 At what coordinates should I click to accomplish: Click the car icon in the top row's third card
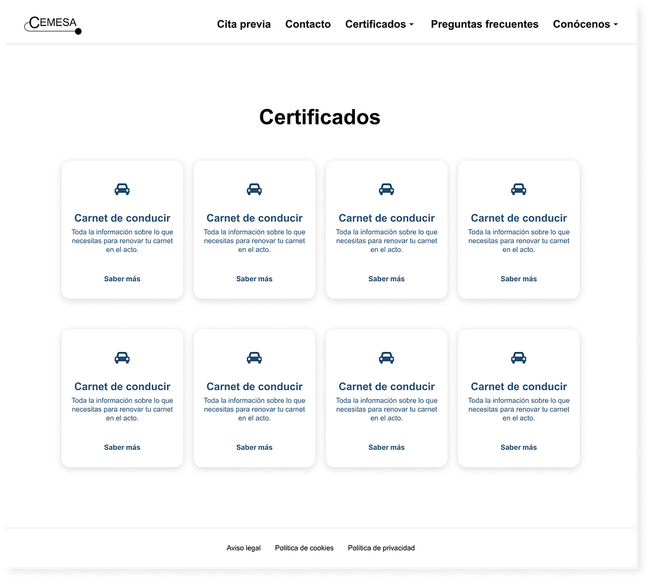pyautogui.click(x=386, y=189)
